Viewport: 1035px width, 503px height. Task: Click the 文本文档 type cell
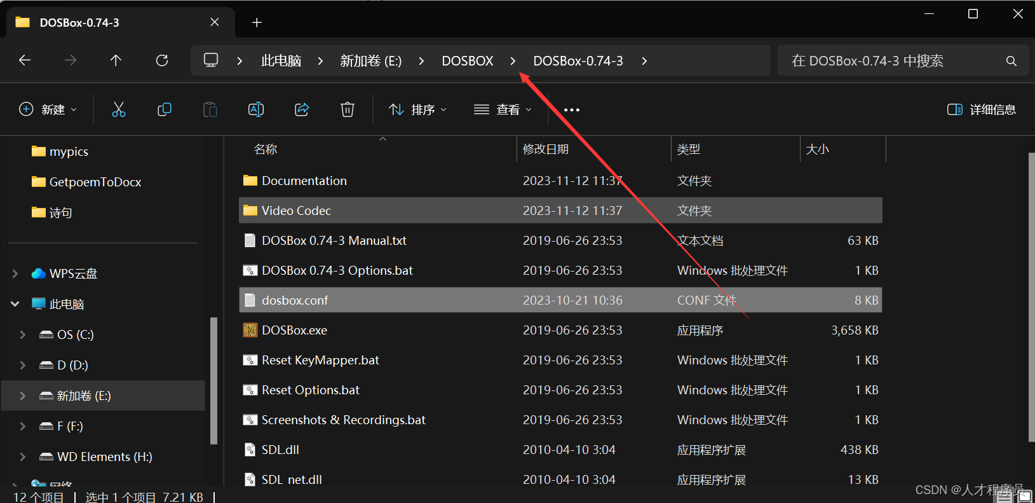coord(700,240)
